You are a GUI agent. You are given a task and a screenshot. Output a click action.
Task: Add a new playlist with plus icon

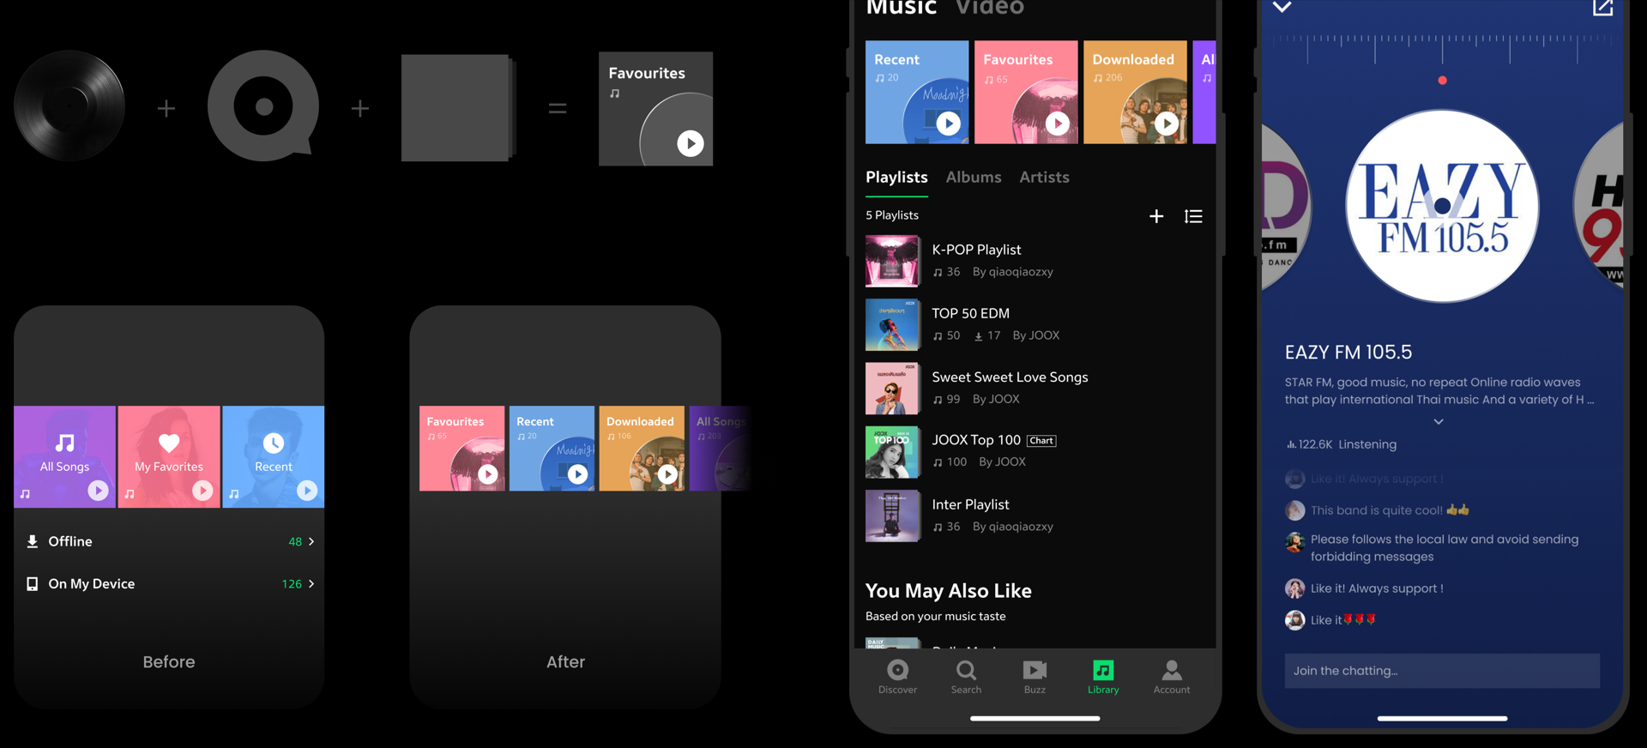click(1156, 216)
